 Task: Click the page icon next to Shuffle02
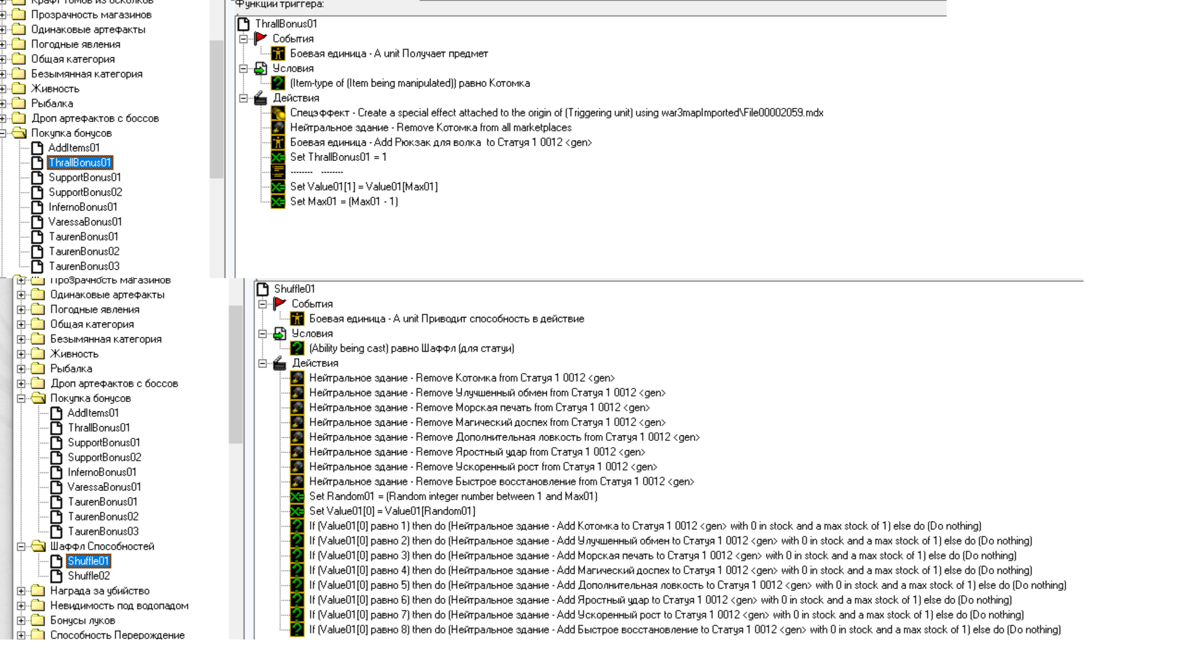(56, 576)
